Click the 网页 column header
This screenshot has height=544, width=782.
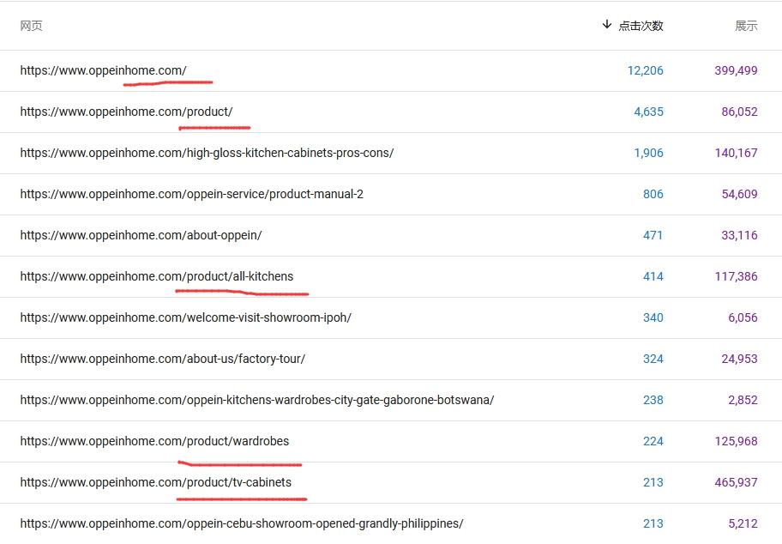click(x=32, y=26)
